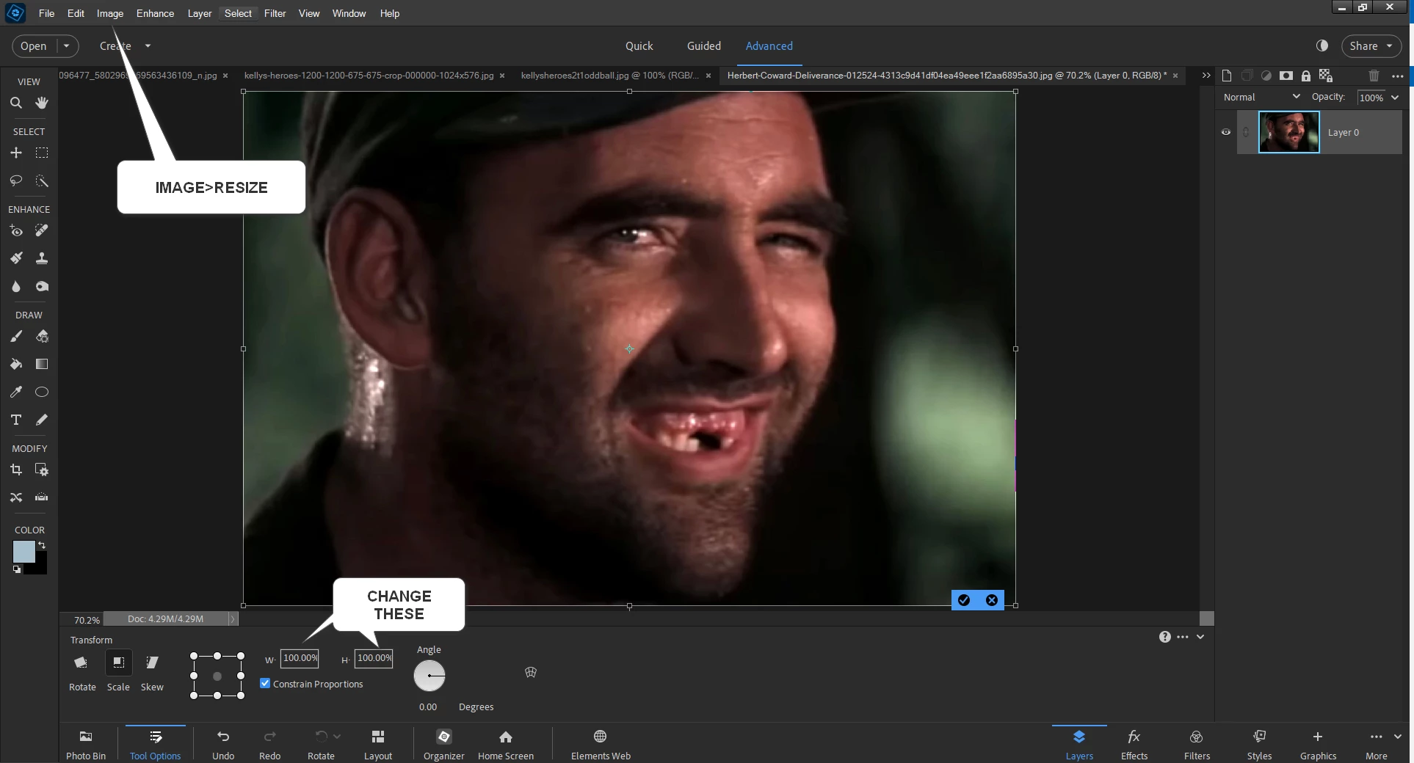Click the Undo button
Screen dimensions: 1414x763
tap(223, 744)
